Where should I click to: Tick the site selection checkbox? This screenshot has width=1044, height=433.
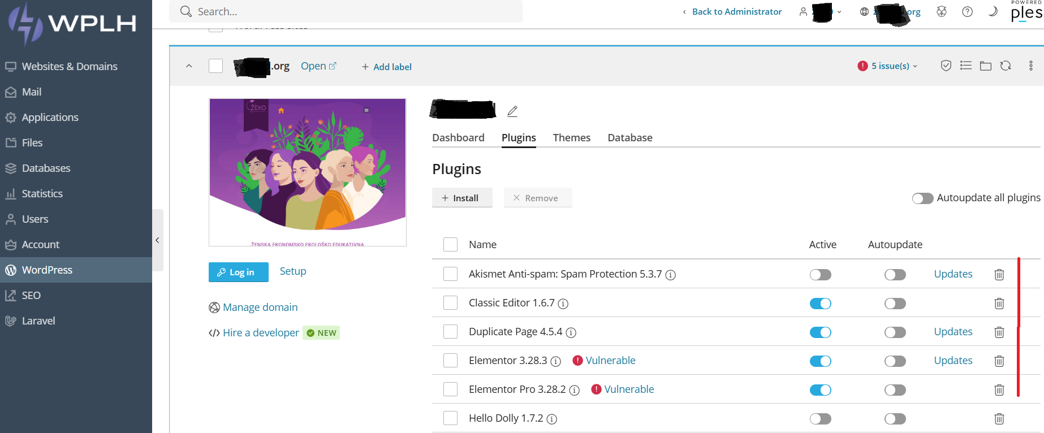(x=215, y=66)
